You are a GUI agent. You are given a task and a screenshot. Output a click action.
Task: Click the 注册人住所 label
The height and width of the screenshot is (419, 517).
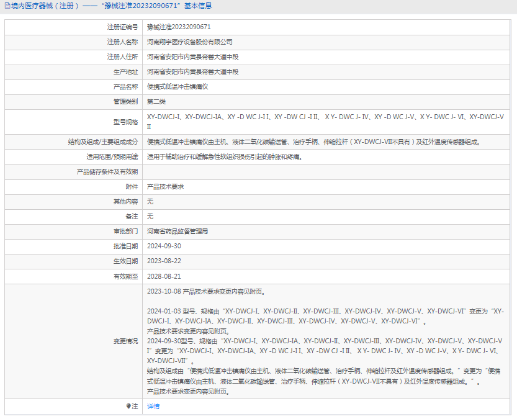tap(122, 56)
